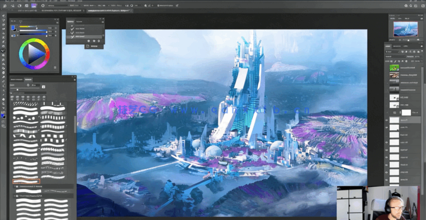Viewport: 426px width, 220px height.
Task: Create new document from state icon in History
Action: (88, 41)
